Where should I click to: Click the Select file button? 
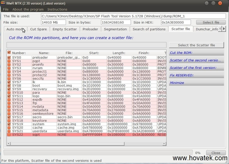pos(211,22)
